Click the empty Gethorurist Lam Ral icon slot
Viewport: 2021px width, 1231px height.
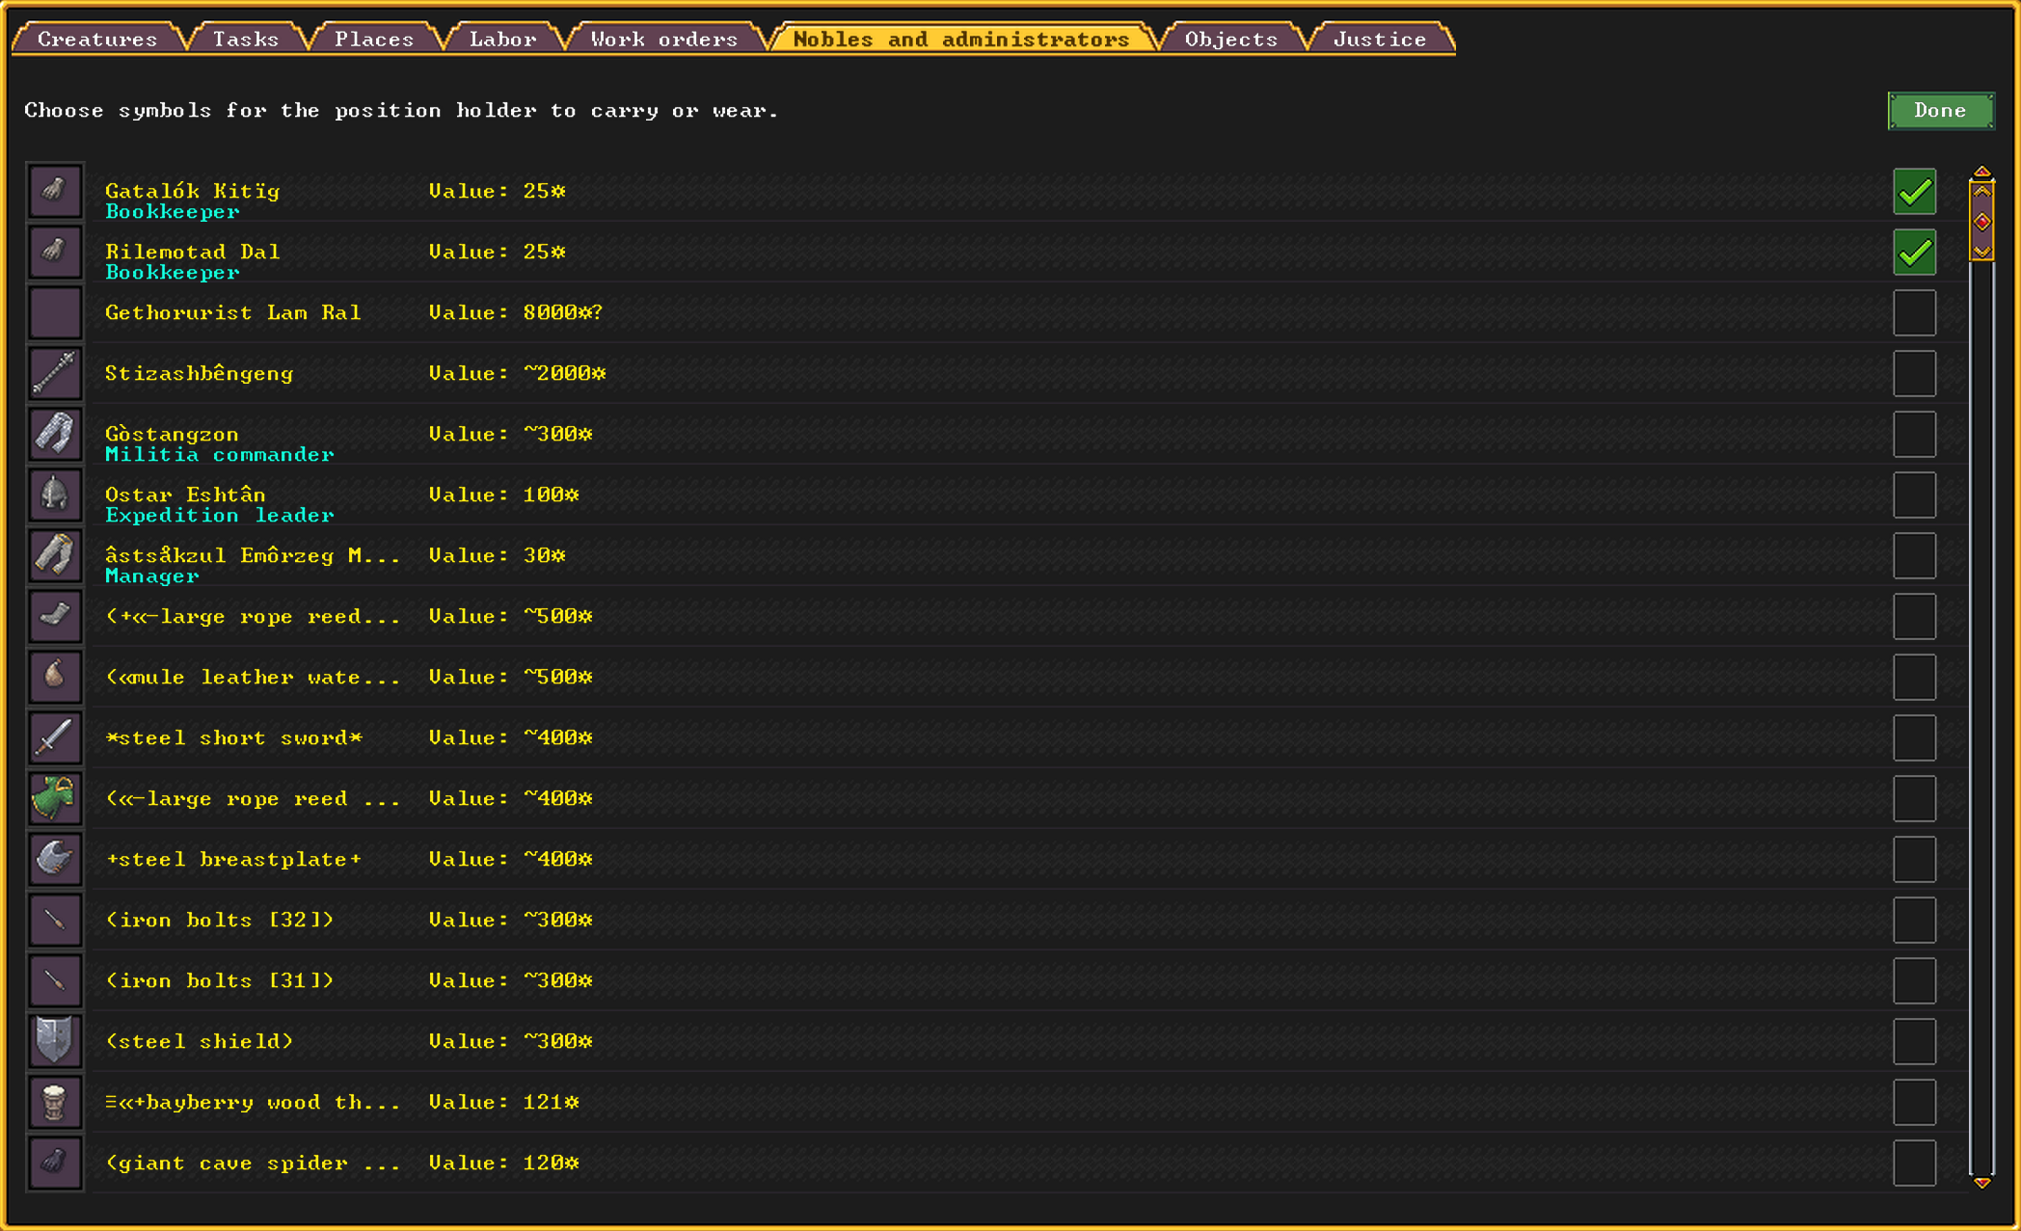pos(55,312)
